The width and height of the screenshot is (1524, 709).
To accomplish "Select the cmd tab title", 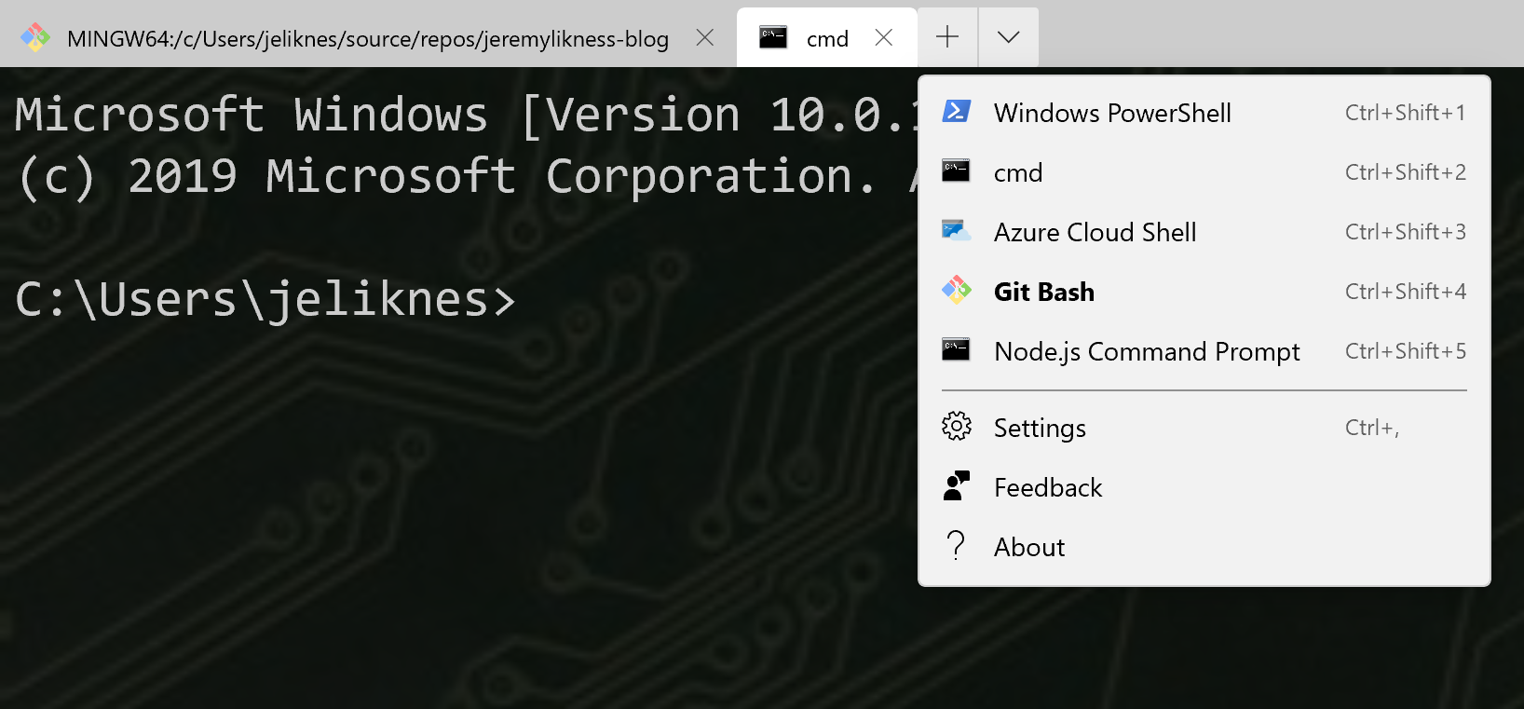I will point(827,39).
